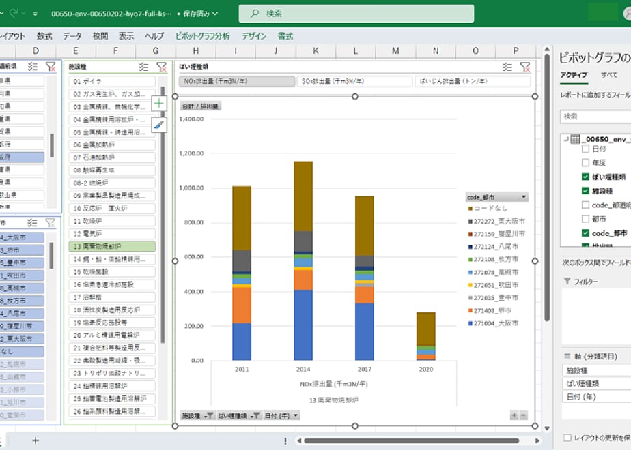The height and width of the screenshot is (450, 631).
Task: Toggle multi-select in the ばい煙種類 slicer
Action: [507, 67]
